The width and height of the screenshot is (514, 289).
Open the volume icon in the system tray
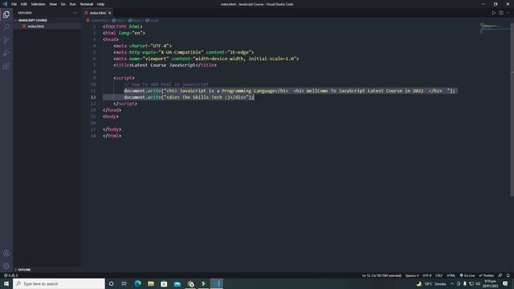coord(478,283)
